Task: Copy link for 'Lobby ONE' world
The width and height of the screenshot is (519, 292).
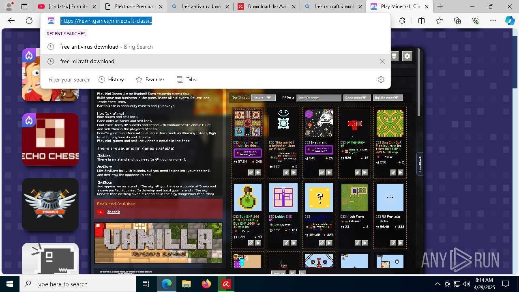Action: coord(286,243)
